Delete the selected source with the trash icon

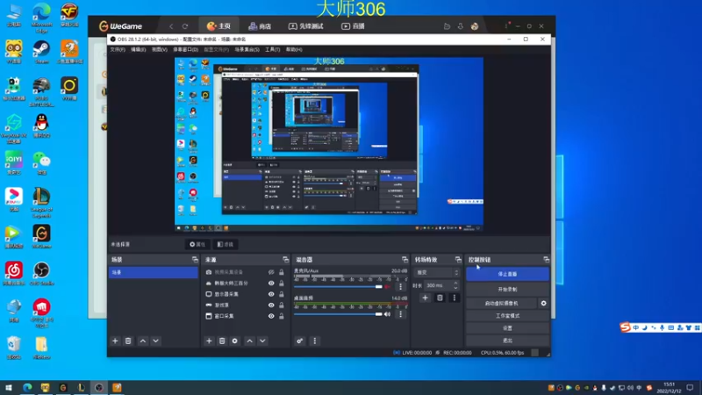[222, 341]
